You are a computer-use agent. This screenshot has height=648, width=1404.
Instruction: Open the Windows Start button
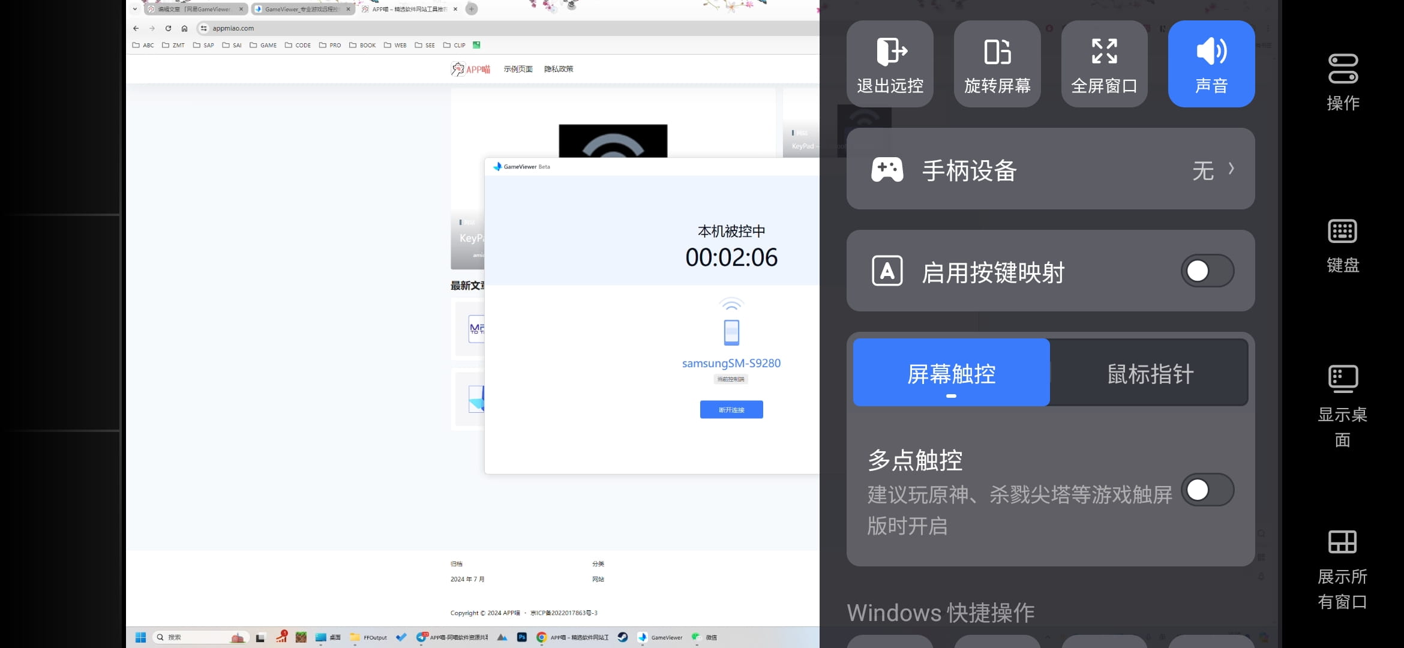point(141,637)
